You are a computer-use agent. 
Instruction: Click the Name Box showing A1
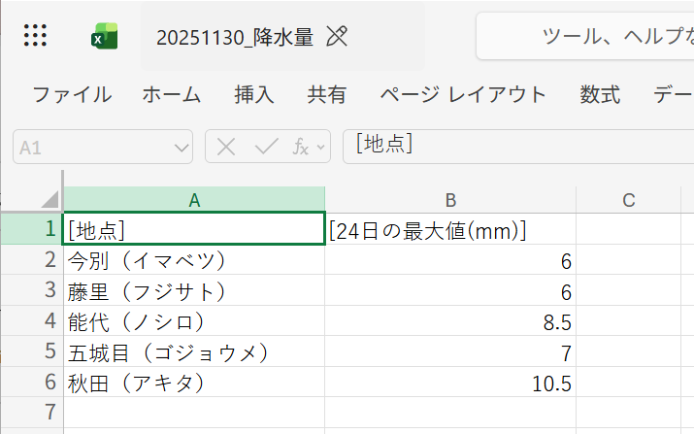tap(103, 147)
